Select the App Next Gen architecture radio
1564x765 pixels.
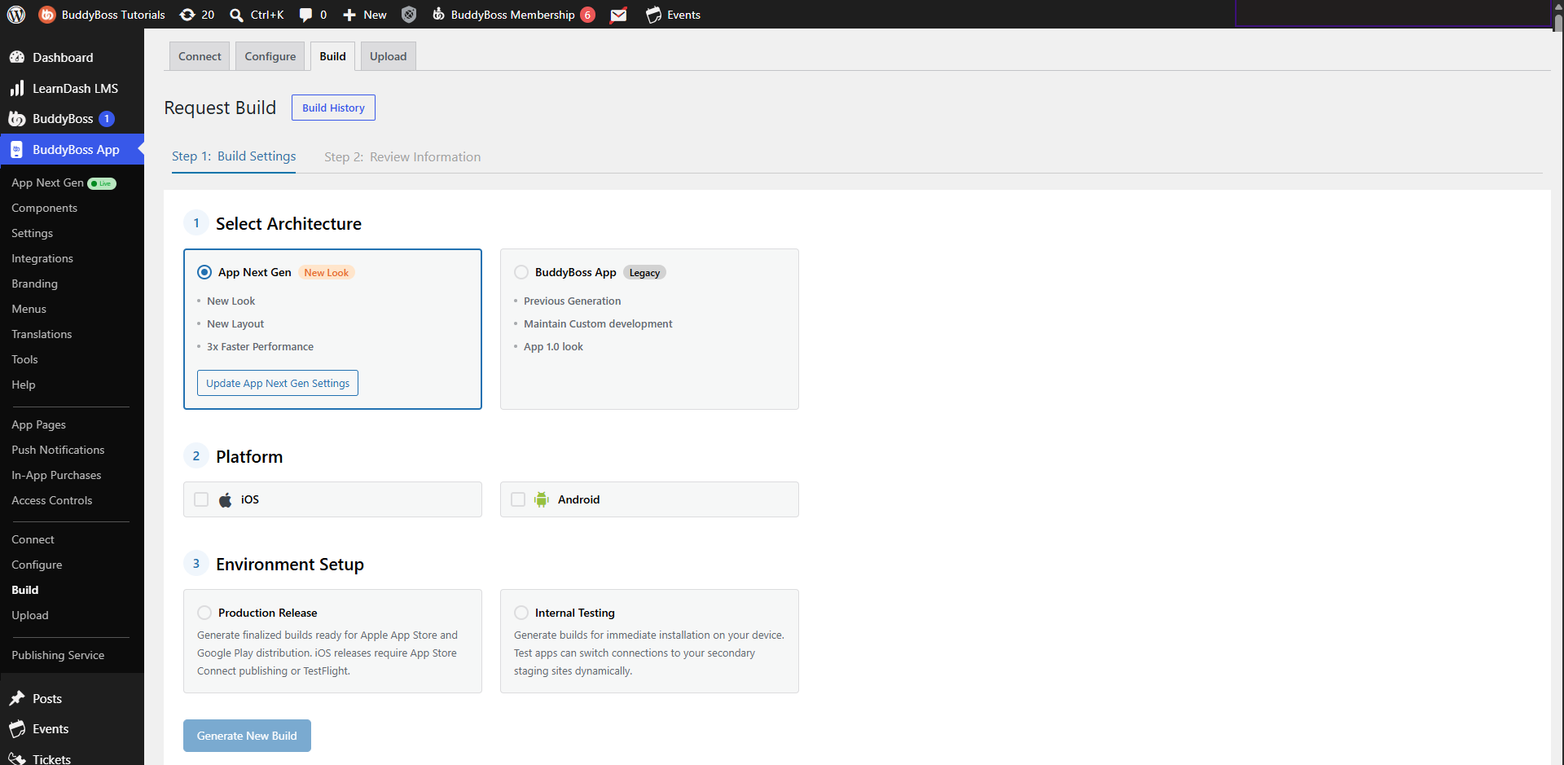point(204,272)
